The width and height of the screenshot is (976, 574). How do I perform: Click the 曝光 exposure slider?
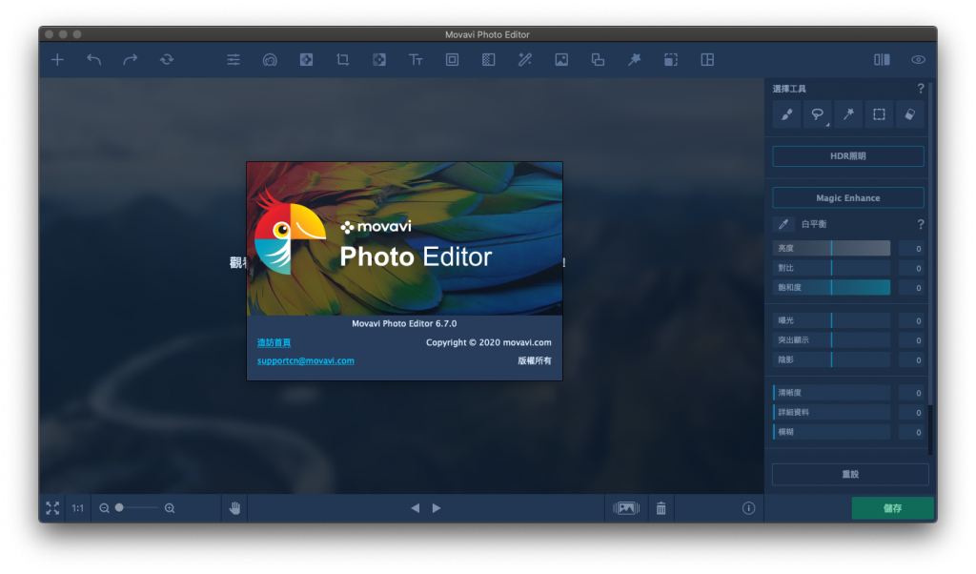tap(831, 320)
